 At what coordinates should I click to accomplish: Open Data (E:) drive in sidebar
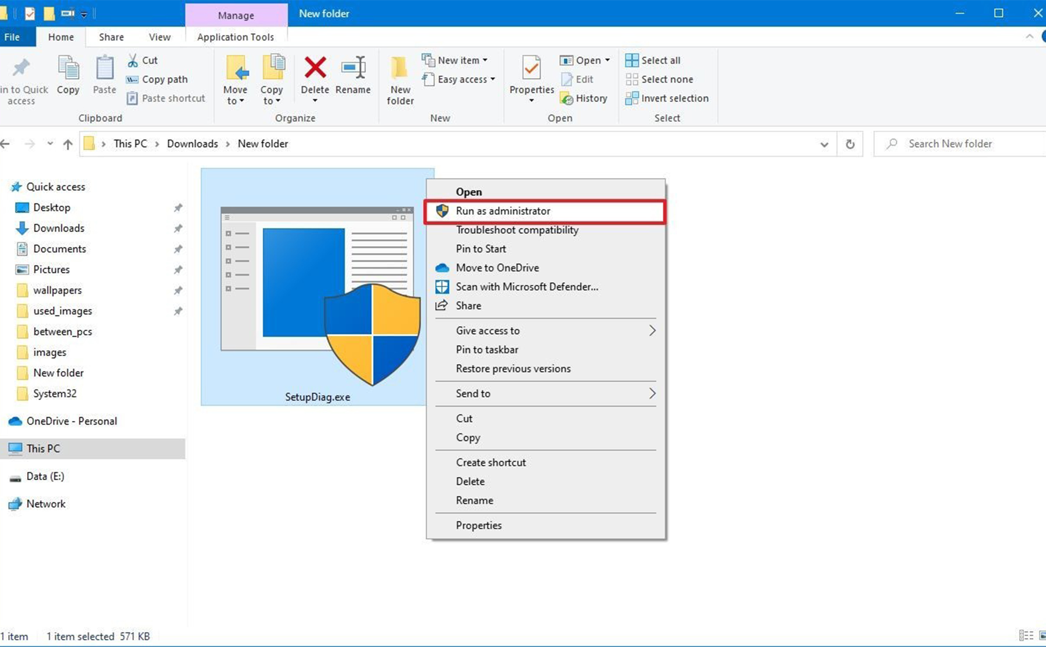(45, 476)
